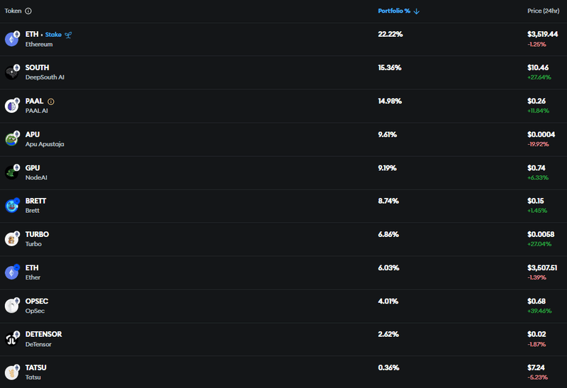This screenshot has height=388, width=567.
Task: Click the info icon beside PAAL
Action: (51, 101)
